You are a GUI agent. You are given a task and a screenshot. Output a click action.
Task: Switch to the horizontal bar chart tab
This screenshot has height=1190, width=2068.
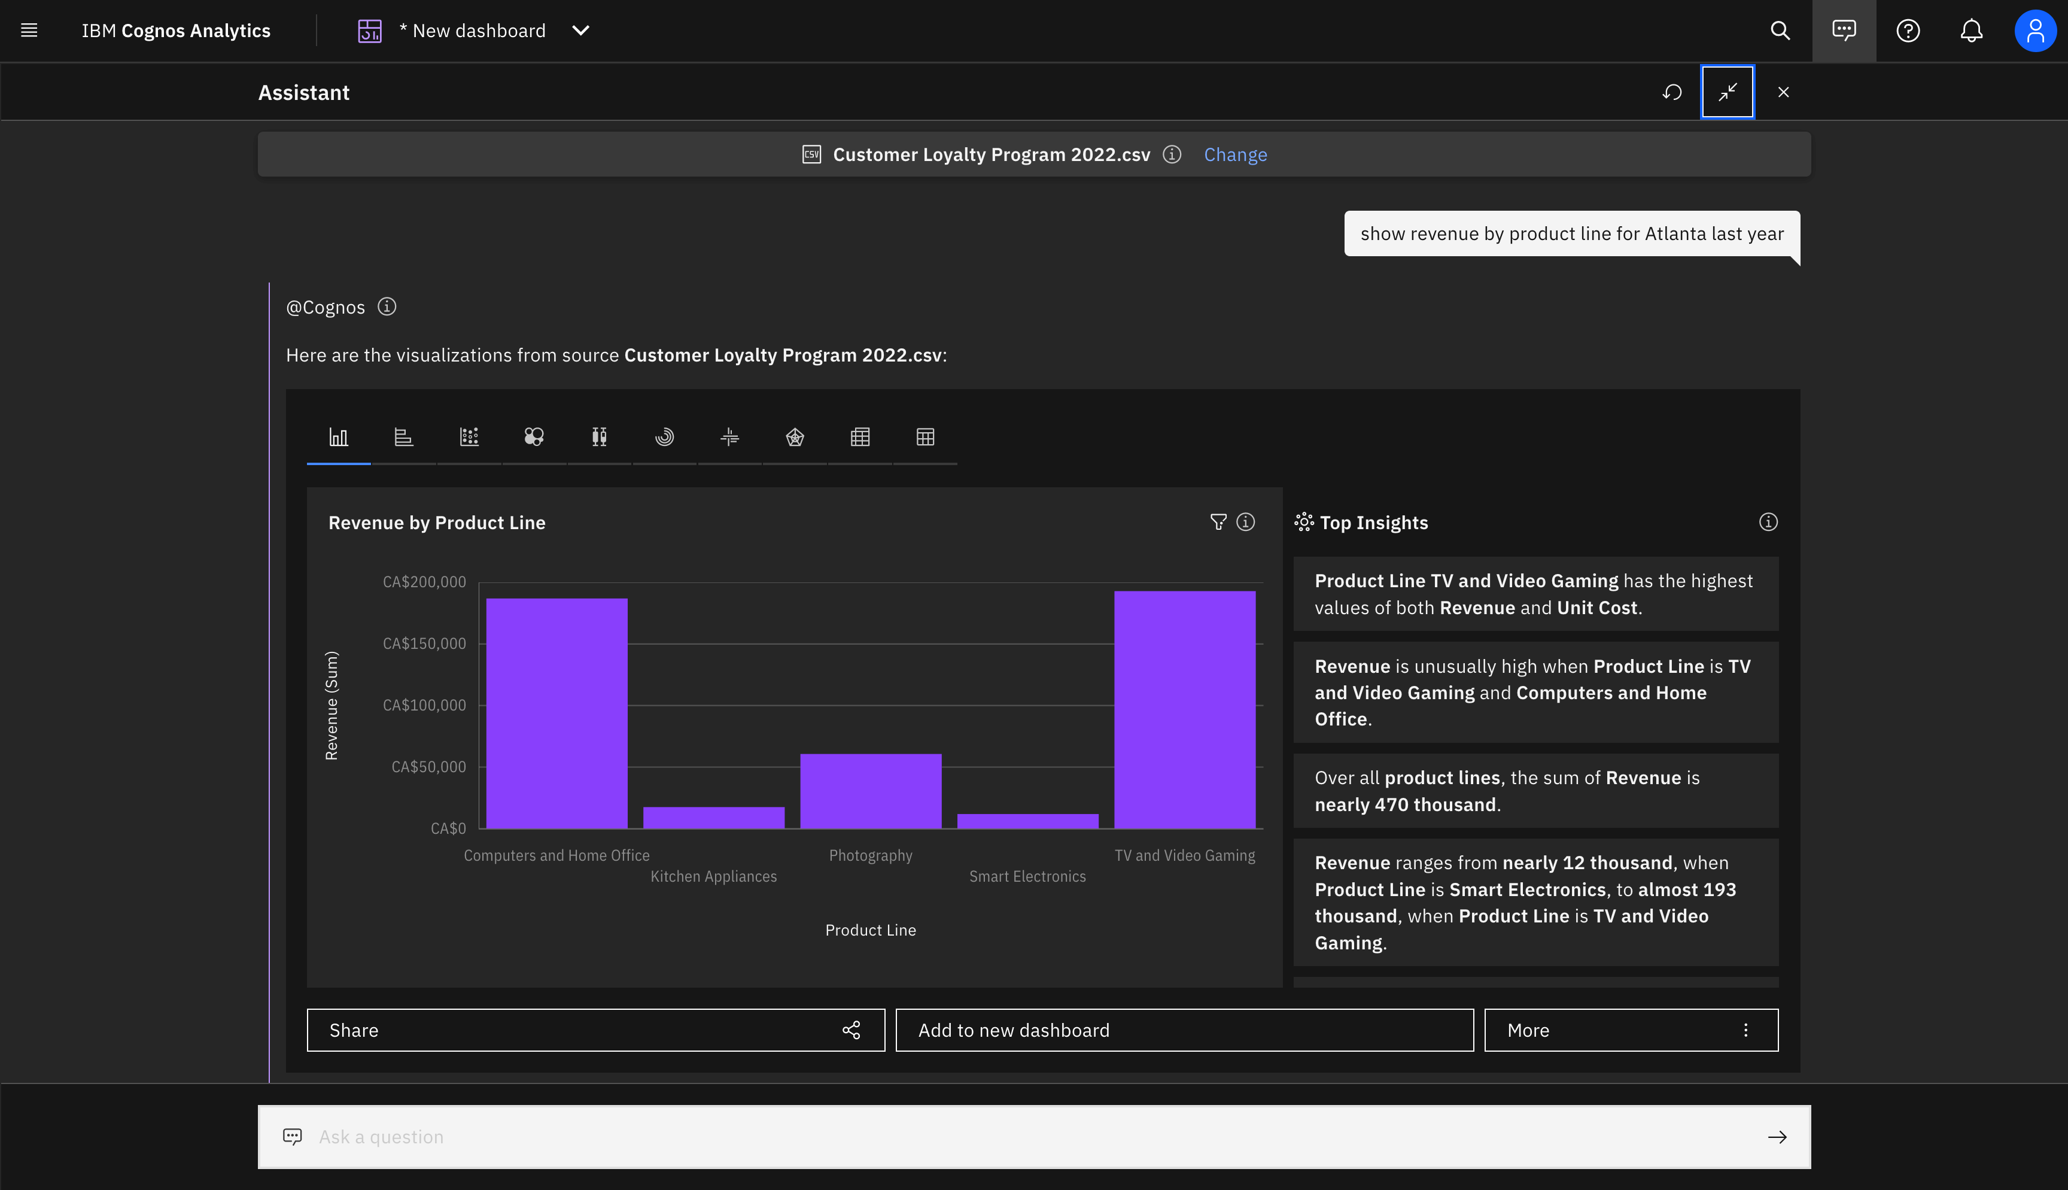(x=403, y=437)
